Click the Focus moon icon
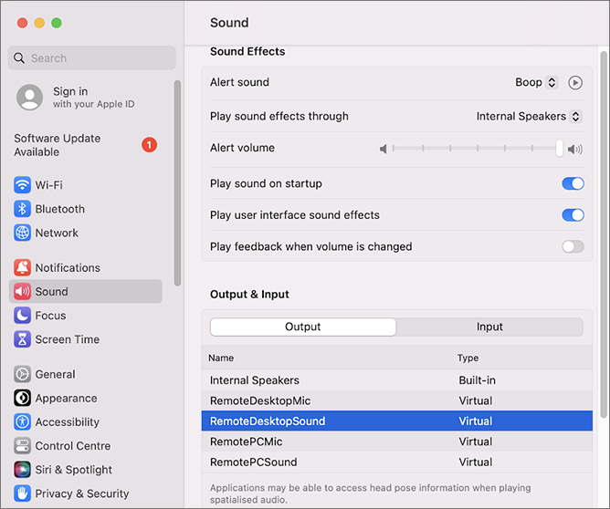This screenshot has height=509, width=610. point(23,316)
